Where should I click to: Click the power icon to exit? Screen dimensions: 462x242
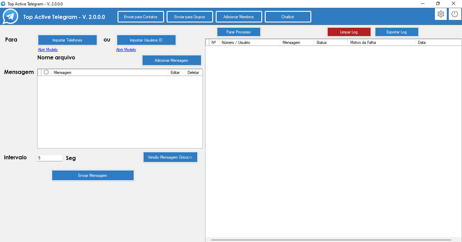pyautogui.click(x=455, y=14)
